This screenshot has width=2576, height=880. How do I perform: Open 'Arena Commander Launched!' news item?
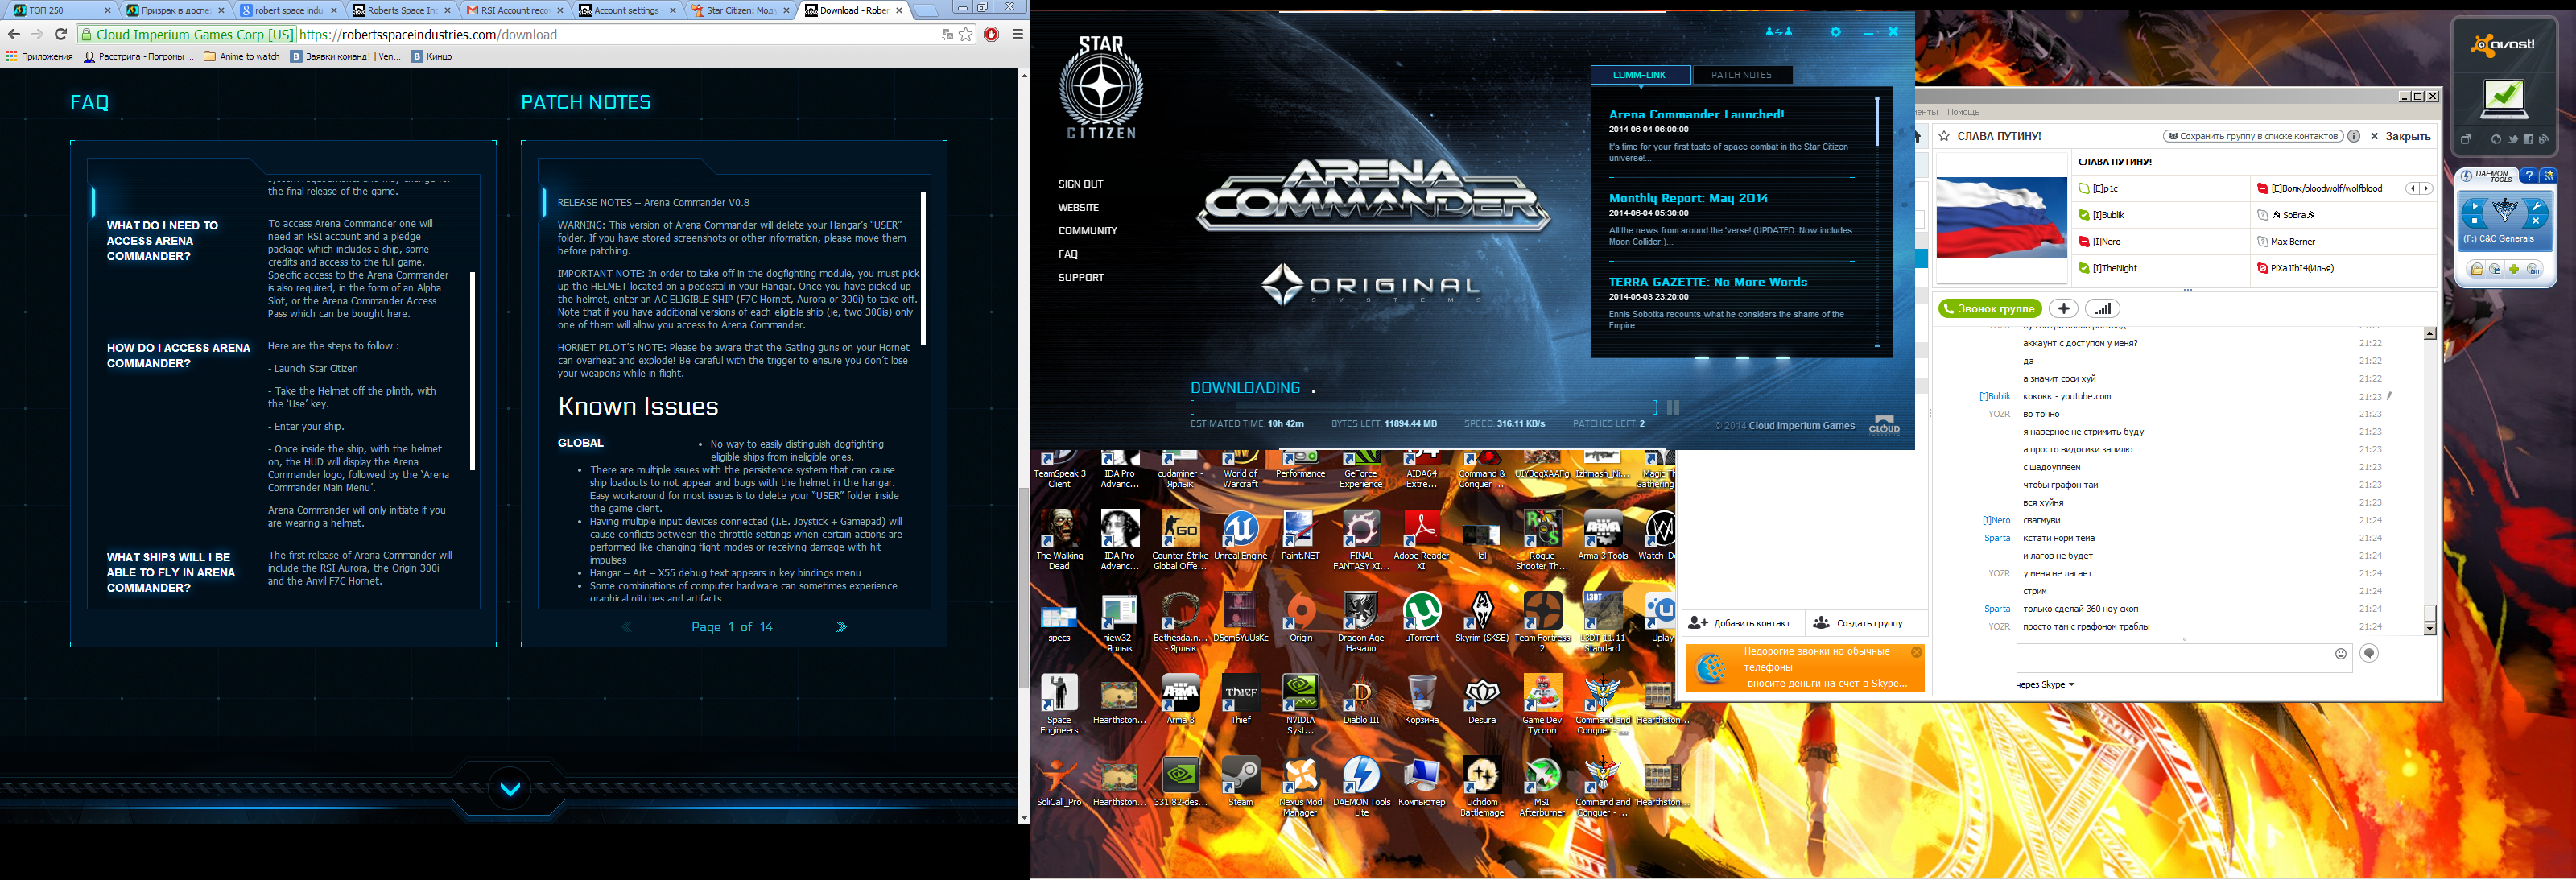(x=1696, y=114)
